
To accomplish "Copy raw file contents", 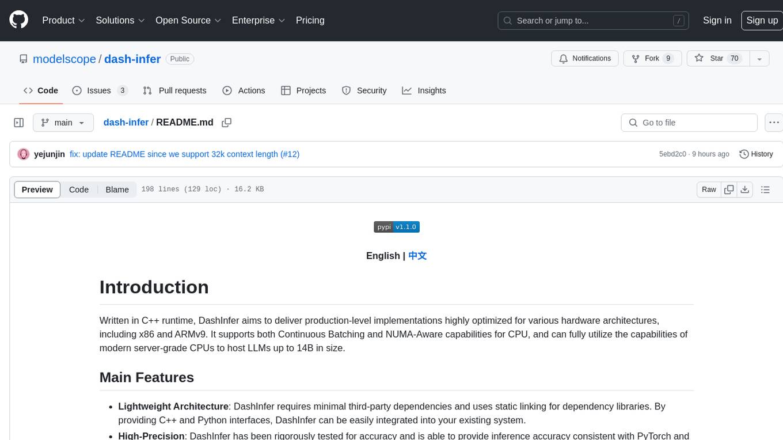I will 729,189.
